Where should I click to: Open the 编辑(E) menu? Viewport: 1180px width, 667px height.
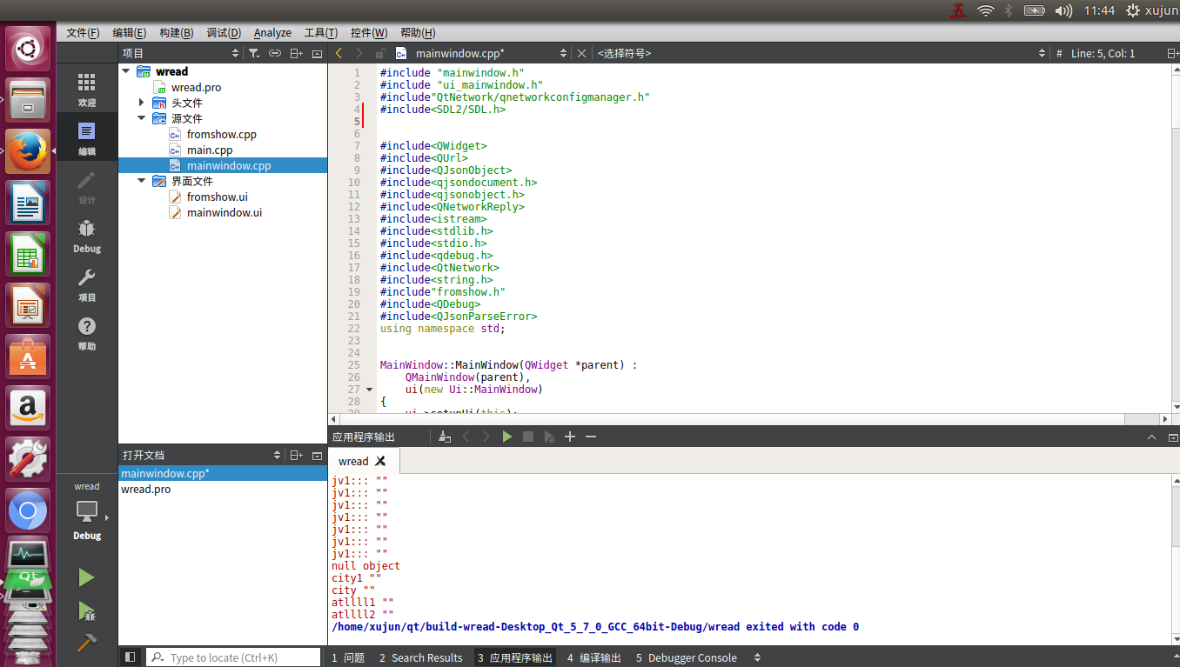[x=129, y=32]
